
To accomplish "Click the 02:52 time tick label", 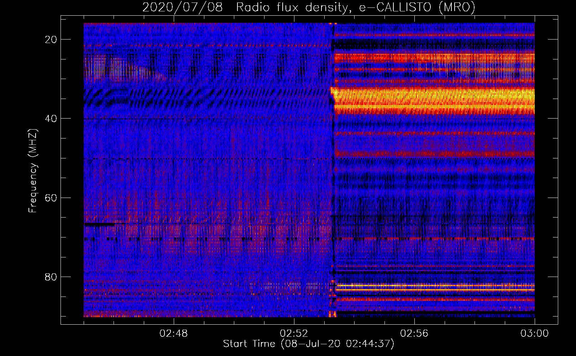I will [x=294, y=334].
